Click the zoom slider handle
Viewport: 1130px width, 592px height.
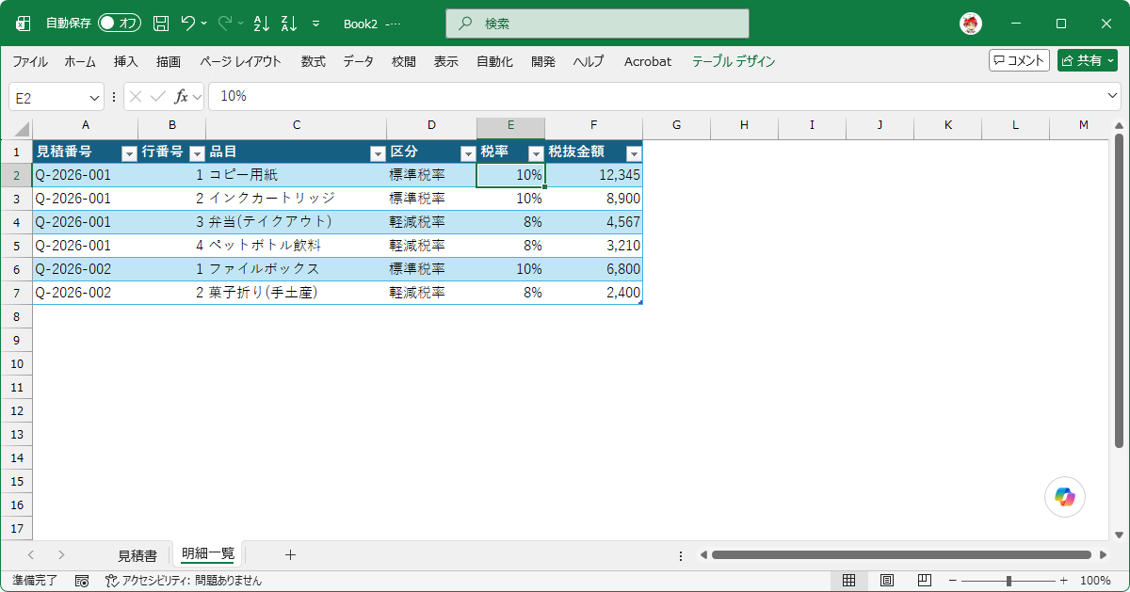click(x=1009, y=581)
